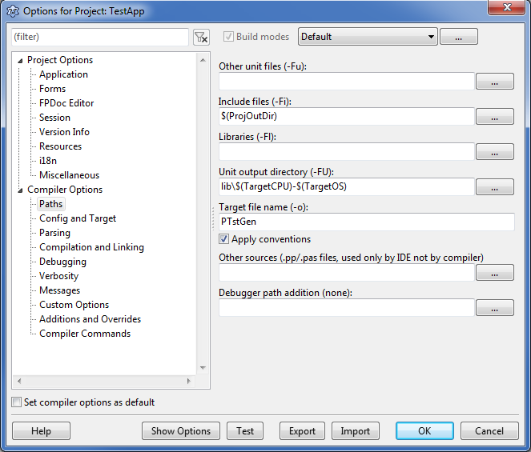
Task: Click the Export button
Action: click(x=302, y=430)
